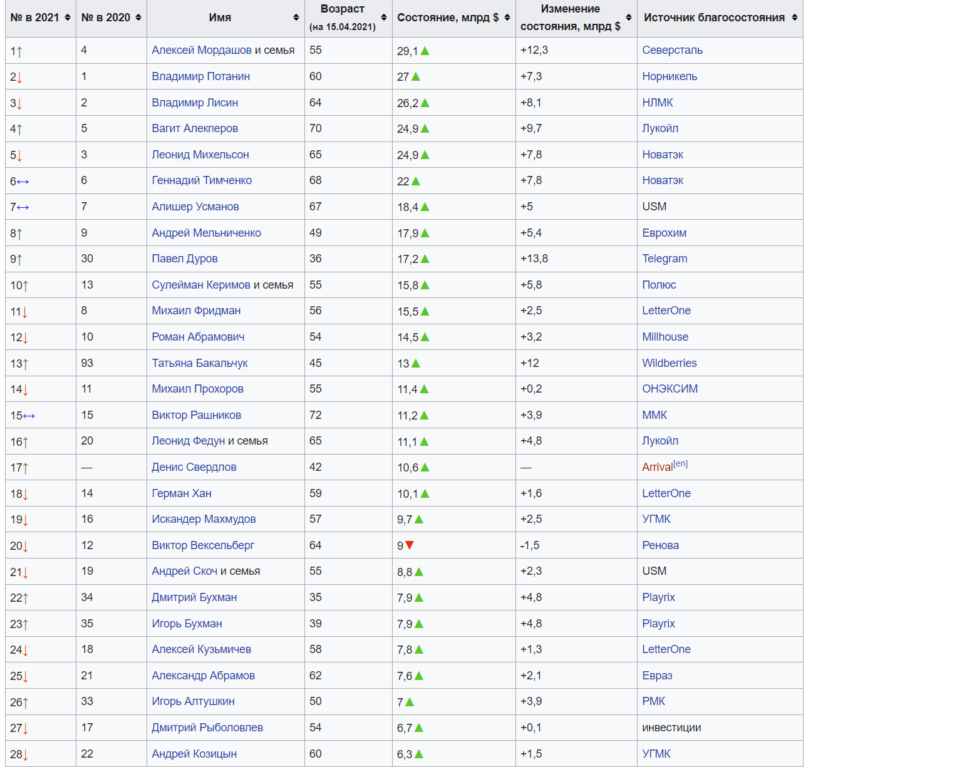Open Лукойл link in Алекперов row
The image size is (962, 767).
pyautogui.click(x=660, y=128)
